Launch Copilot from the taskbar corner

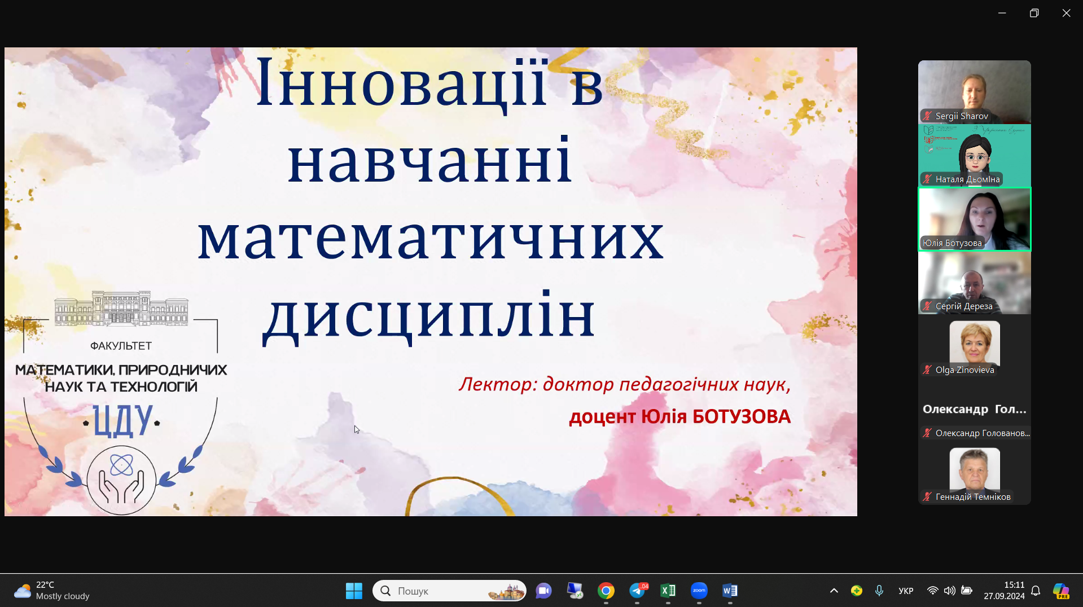(x=1061, y=591)
